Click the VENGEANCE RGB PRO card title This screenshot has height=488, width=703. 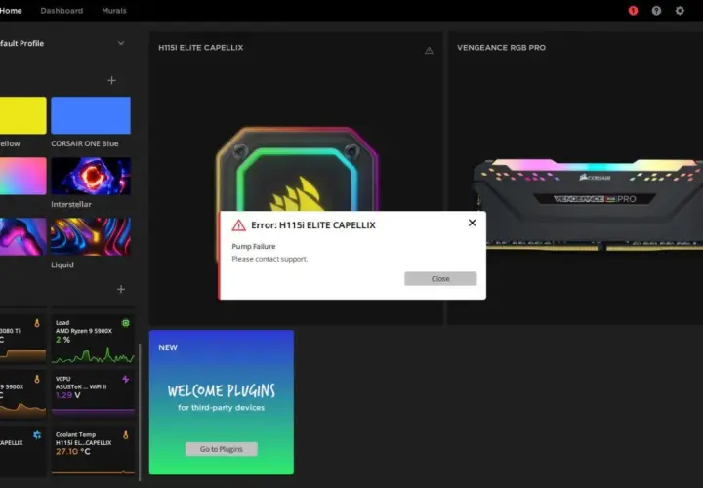(x=501, y=48)
